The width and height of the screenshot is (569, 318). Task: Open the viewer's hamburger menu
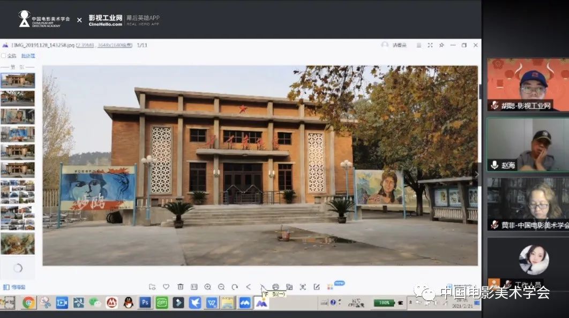click(x=419, y=46)
